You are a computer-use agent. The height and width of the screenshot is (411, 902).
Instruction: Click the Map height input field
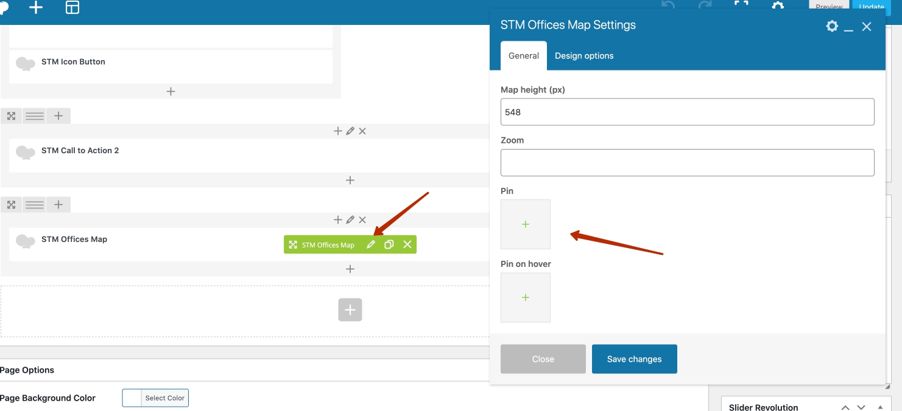(x=687, y=112)
